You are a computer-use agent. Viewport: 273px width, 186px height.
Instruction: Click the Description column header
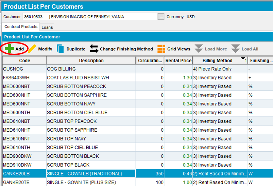tap(91, 61)
